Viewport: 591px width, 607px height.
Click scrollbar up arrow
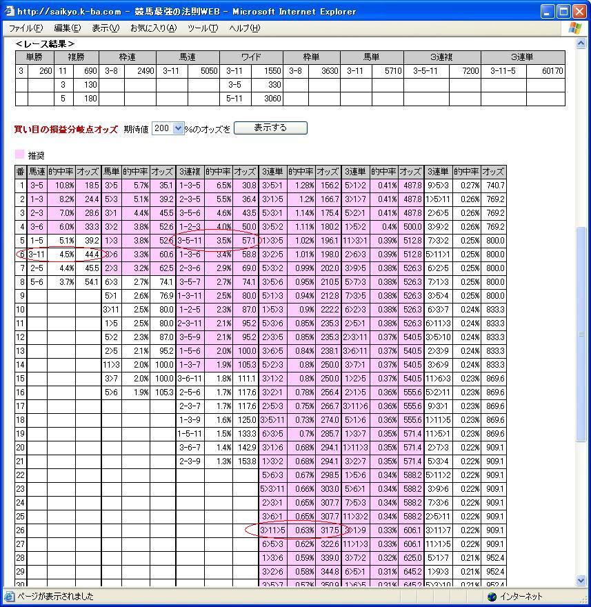point(581,43)
